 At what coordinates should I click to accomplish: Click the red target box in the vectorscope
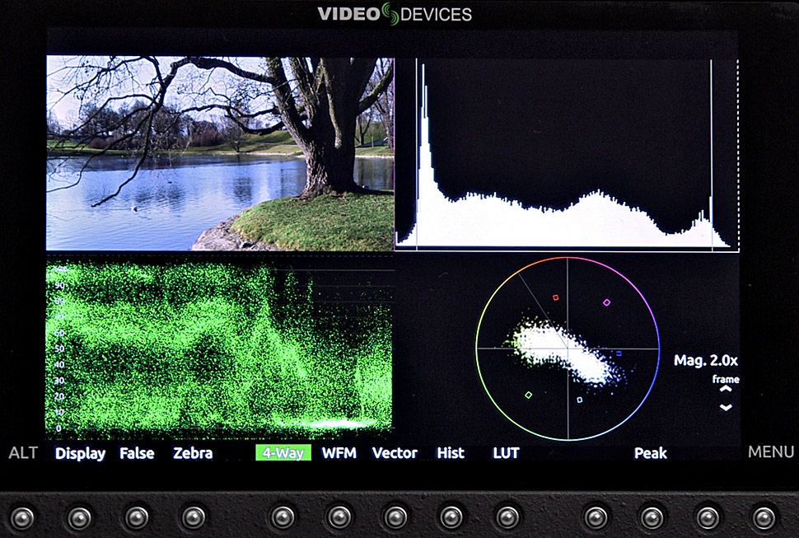point(555,297)
